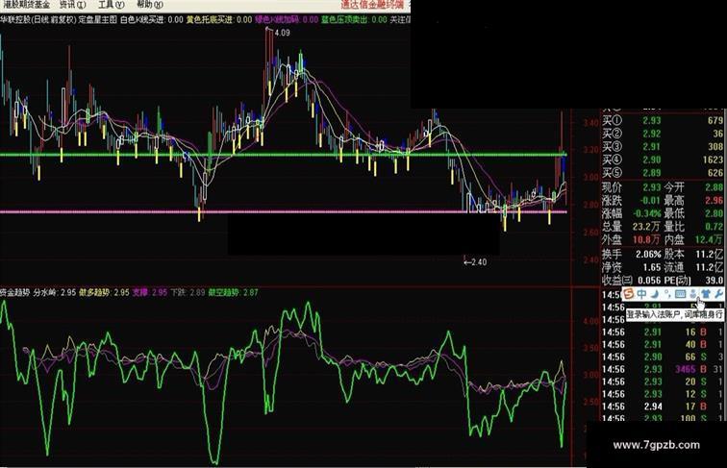Click the 分水岭 value label
The image size is (727, 468).
click(x=54, y=293)
